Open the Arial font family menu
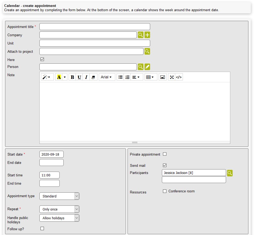 click(106, 77)
